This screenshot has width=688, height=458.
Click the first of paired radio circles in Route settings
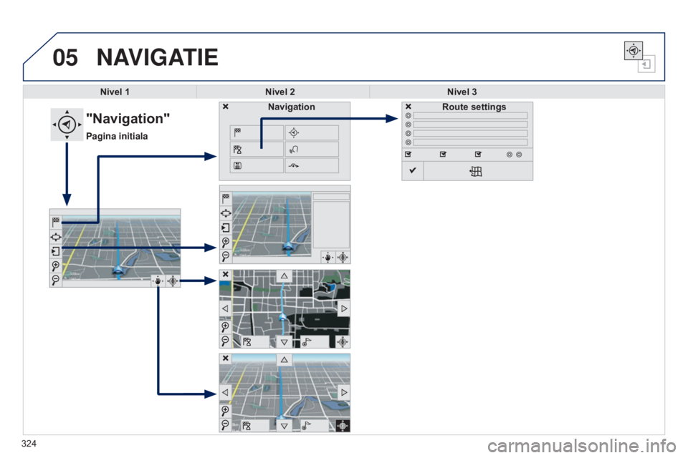click(510, 155)
